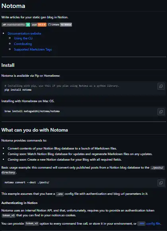Viewport: 167px width, 231px height.
Task: Open the pypi version badge
Action: 39,25
